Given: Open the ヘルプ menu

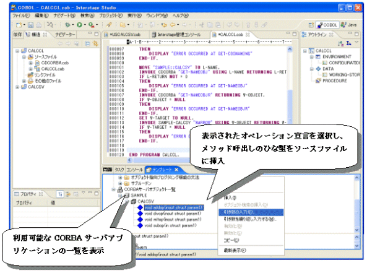Looking at the screenshot, I should (x=181, y=15).
